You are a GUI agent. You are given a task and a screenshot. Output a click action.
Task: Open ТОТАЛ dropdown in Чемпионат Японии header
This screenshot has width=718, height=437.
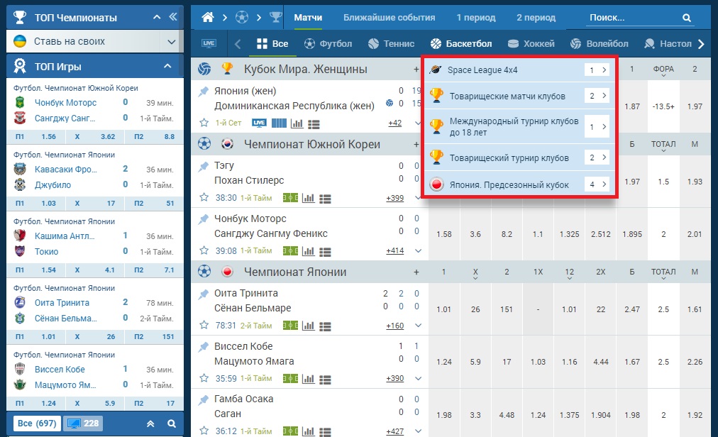click(x=663, y=273)
